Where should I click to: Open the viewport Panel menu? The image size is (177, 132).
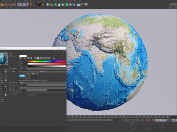tap(17, 8)
